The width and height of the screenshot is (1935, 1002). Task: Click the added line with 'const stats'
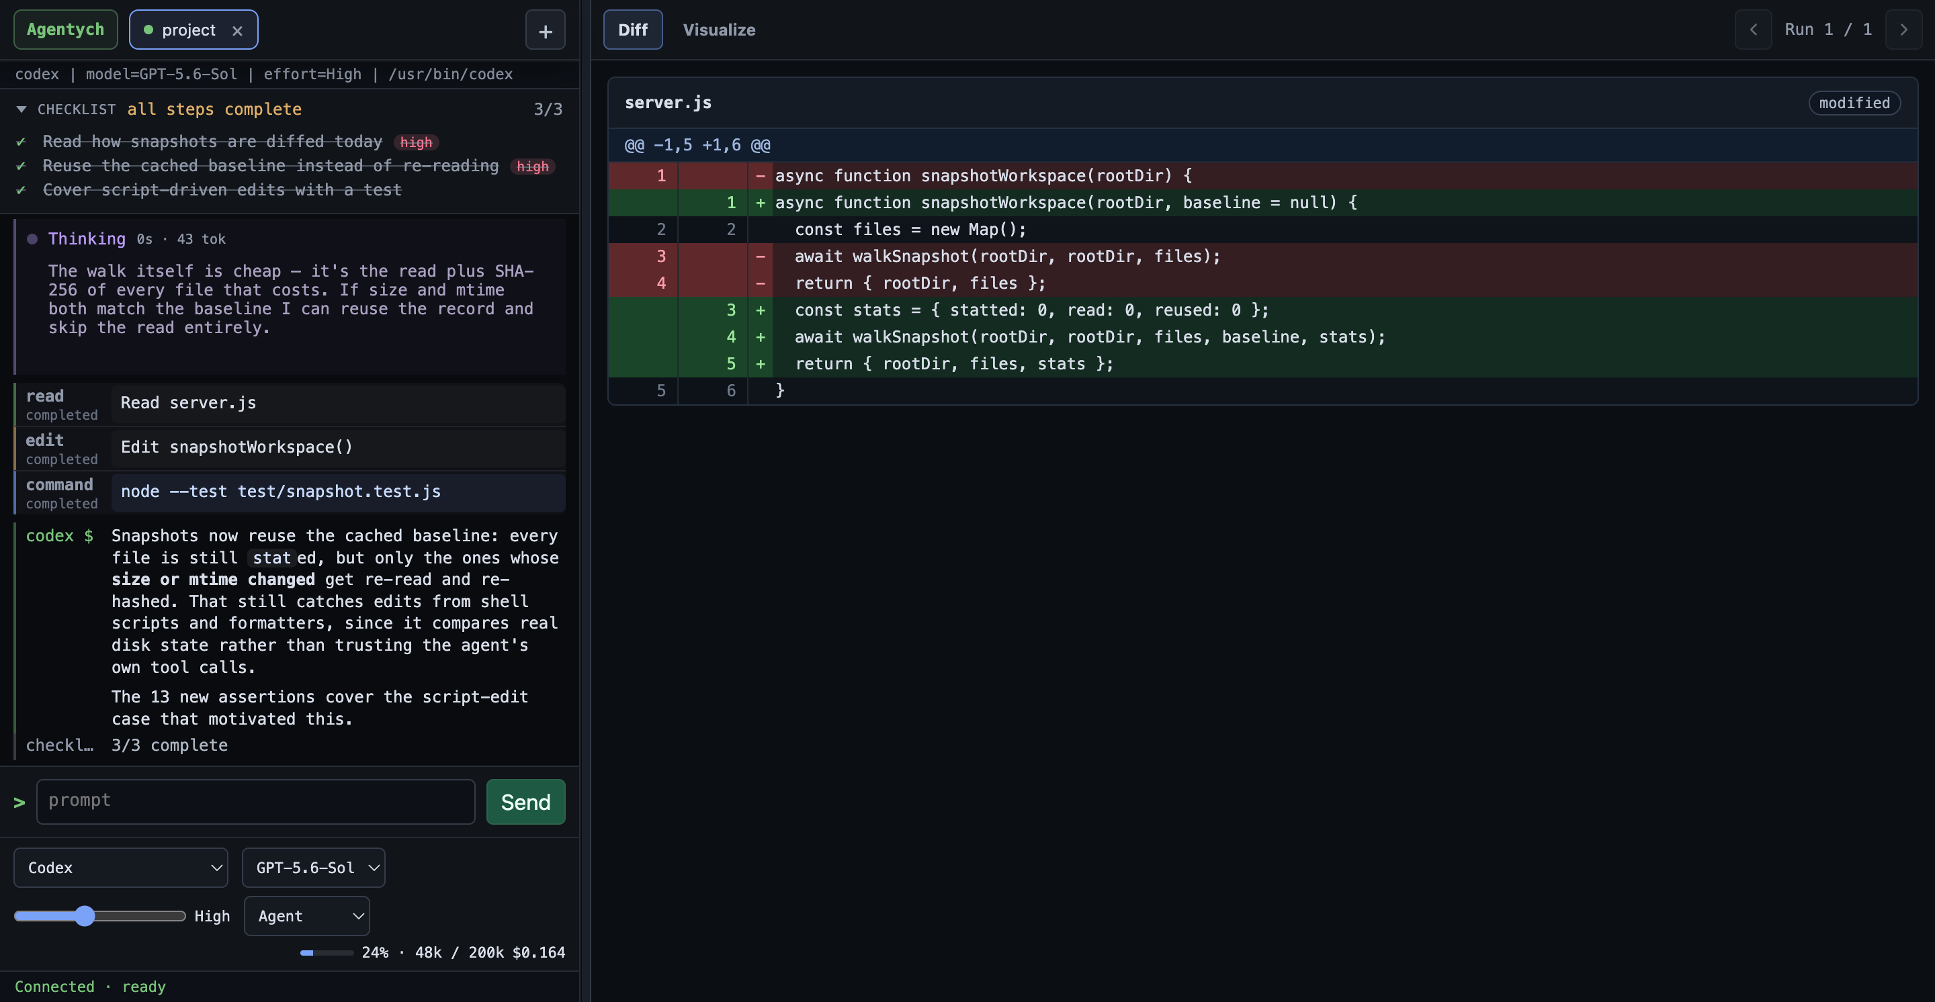1262,311
